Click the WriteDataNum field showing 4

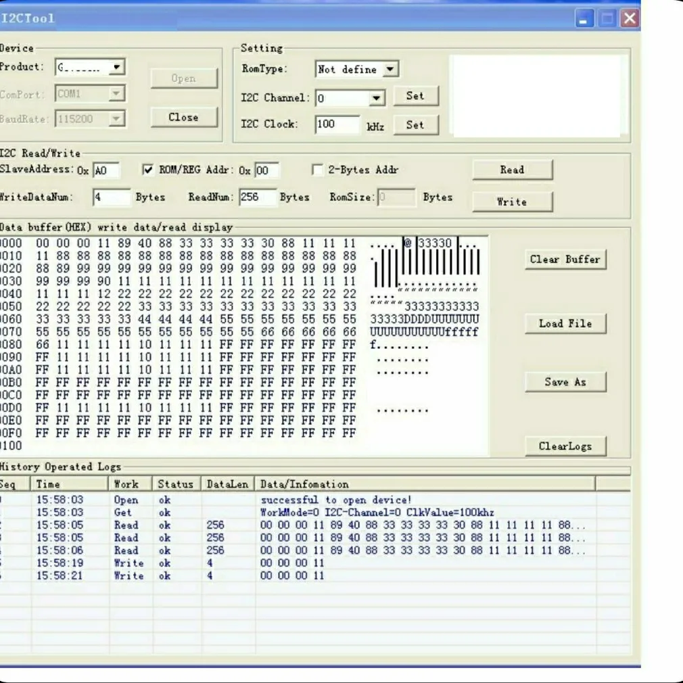coord(111,197)
